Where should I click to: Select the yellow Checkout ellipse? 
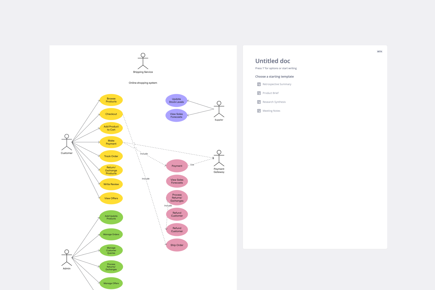coord(111,114)
